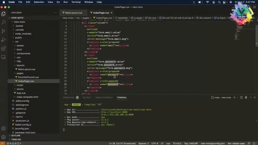Open Control Center in menu bar

click(225, 2)
